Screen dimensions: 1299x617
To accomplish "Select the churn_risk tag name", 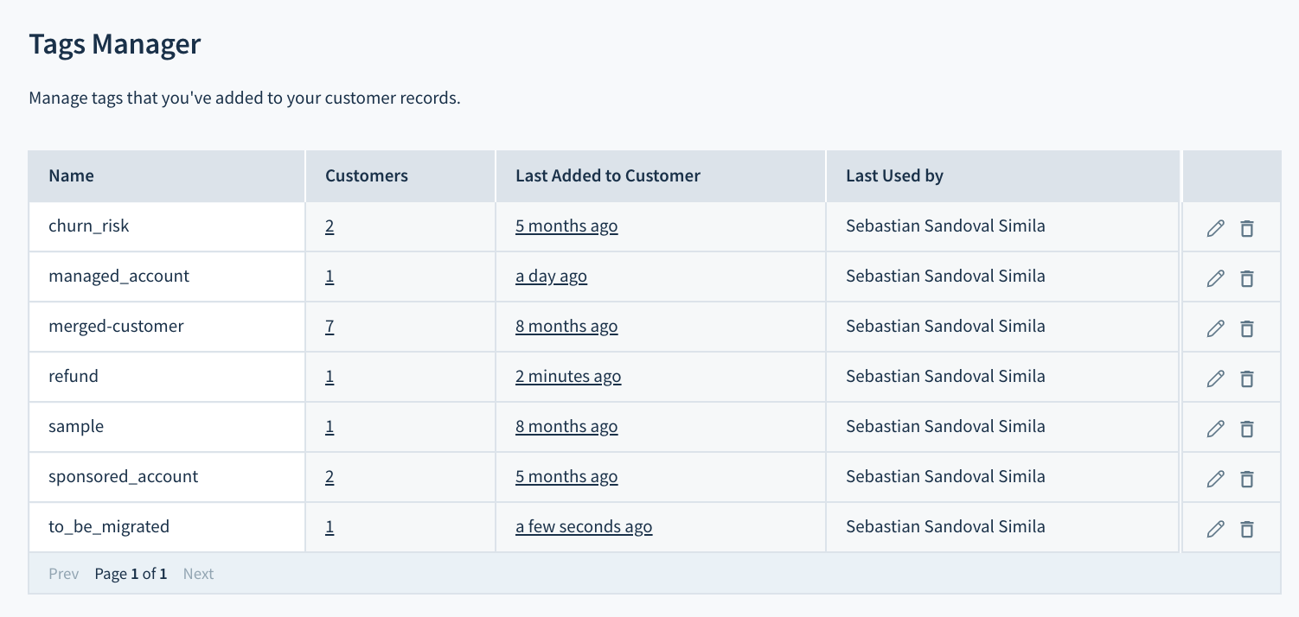I will tap(89, 226).
